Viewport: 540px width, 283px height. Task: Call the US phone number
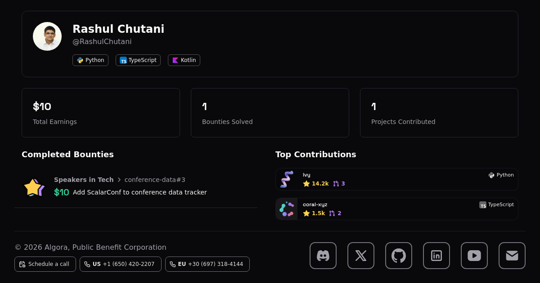pos(121,264)
